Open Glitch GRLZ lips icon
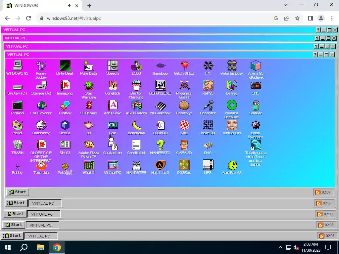Screen dimensions: 339x254 pos(184,67)
